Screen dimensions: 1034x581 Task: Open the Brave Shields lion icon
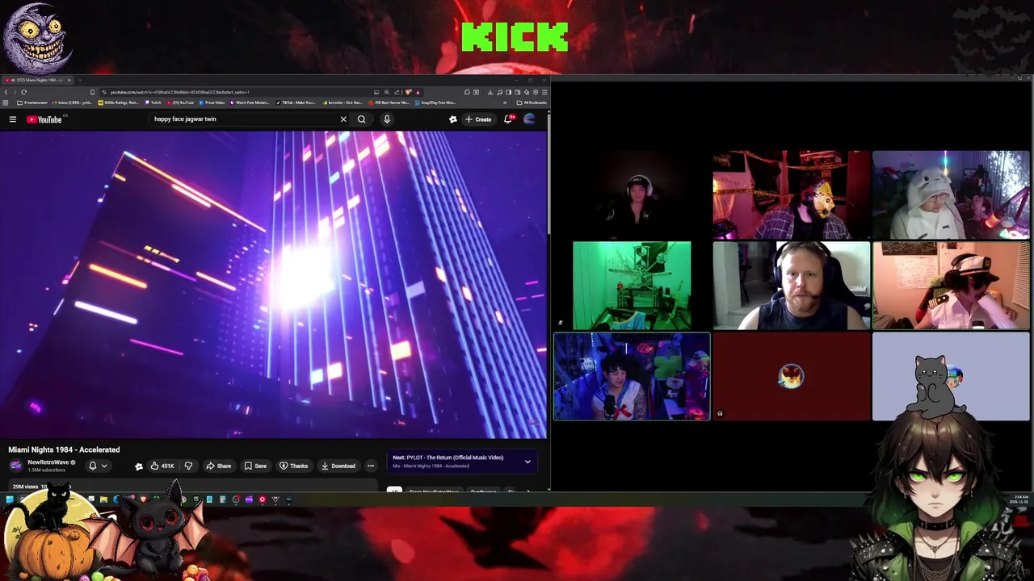408,92
